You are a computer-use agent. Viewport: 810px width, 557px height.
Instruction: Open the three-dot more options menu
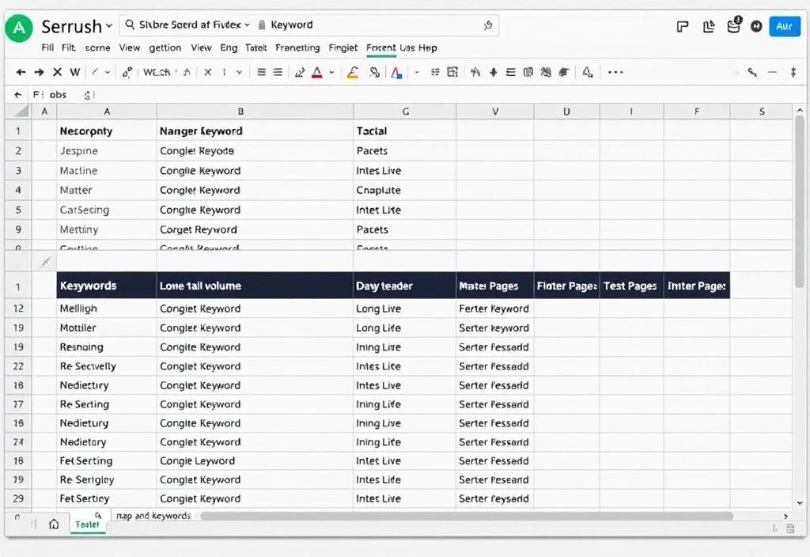pyautogui.click(x=615, y=72)
